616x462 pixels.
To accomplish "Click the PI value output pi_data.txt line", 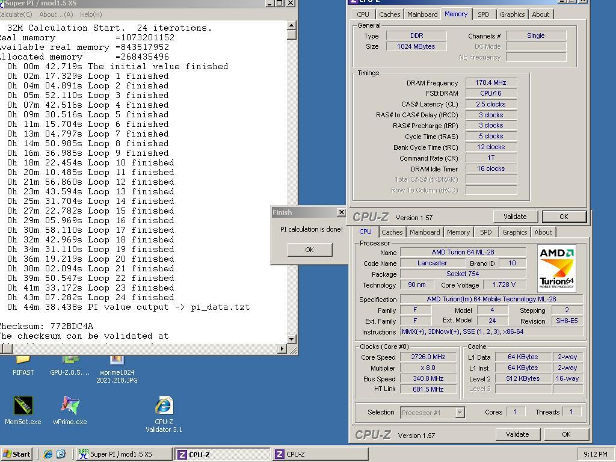I will click(x=128, y=307).
